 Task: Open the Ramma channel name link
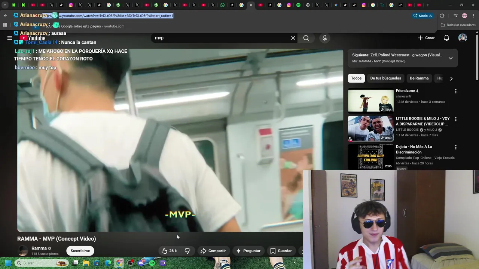pos(39,248)
